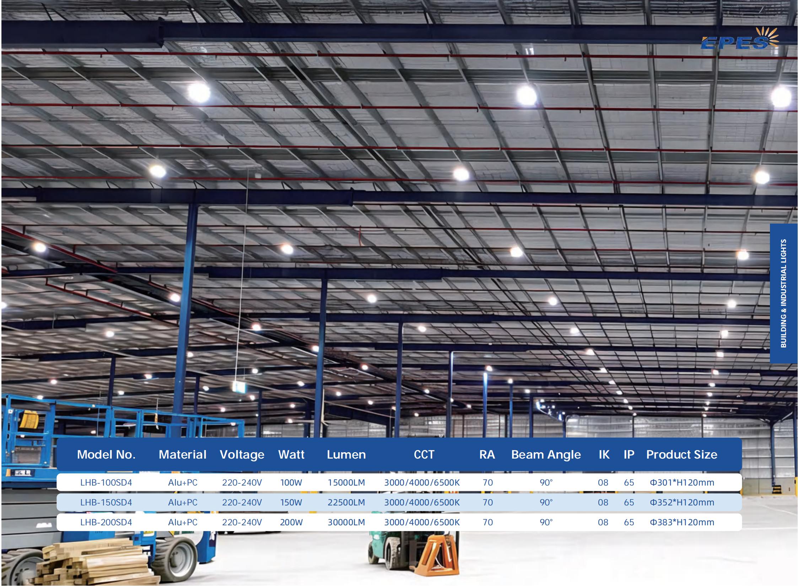This screenshot has width=798, height=586.
Task: Click the Φ301*H120mm product size
Action: (x=682, y=482)
